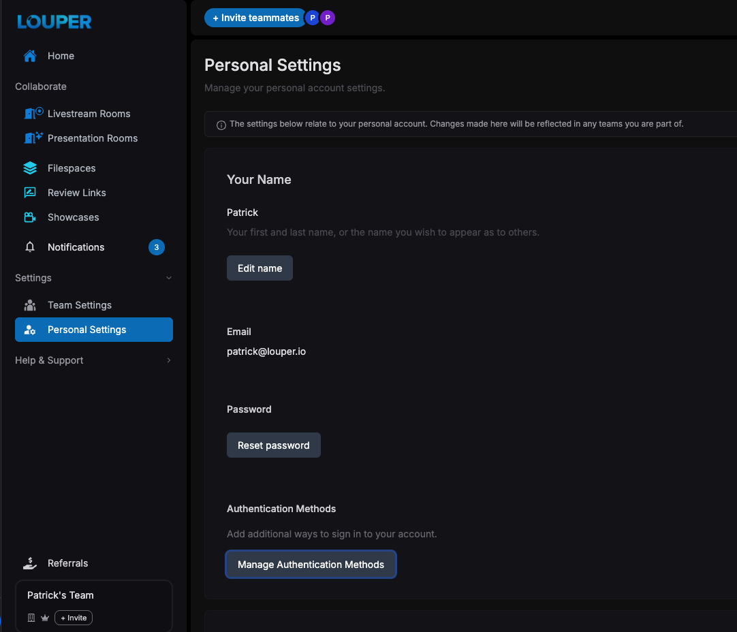The image size is (737, 632).
Task: Select the Presentation Rooms sparkle icon
Action: click(33, 138)
